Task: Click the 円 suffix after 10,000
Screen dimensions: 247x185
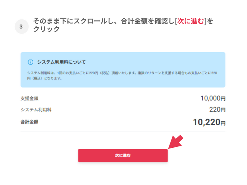Action: pyautogui.click(x=223, y=99)
